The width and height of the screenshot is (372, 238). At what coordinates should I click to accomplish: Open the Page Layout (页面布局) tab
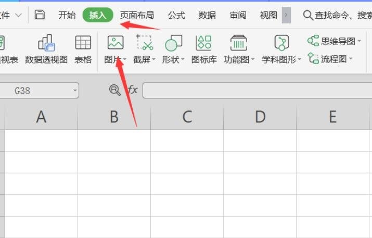click(x=137, y=15)
